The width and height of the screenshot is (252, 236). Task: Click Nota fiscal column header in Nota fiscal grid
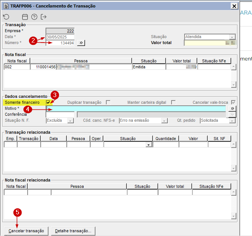click(17, 61)
